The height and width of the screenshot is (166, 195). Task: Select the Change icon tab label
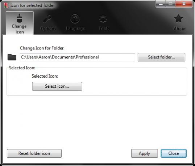tap(19, 29)
